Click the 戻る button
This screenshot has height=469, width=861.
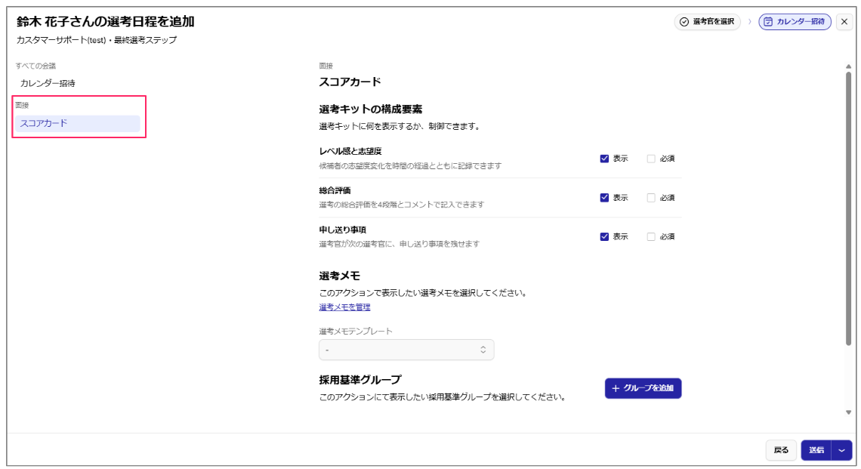click(x=781, y=450)
